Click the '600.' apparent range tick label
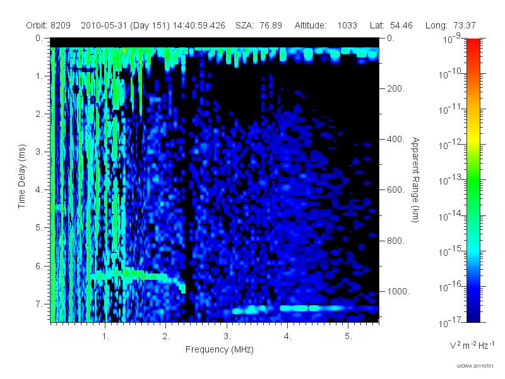Viewport: 505px width, 379px height. click(x=396, y=190)
